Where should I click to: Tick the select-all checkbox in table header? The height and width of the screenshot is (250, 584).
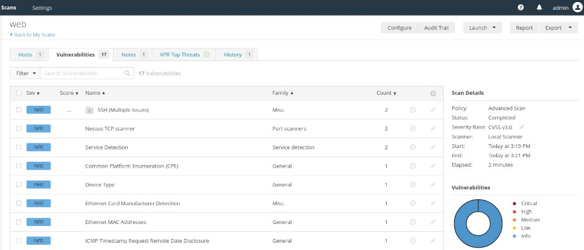point(19,93)
